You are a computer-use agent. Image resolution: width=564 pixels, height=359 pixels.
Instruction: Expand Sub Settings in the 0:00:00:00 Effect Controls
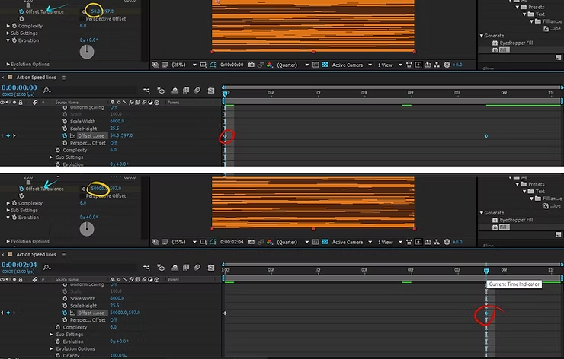[x=8, y=33]
